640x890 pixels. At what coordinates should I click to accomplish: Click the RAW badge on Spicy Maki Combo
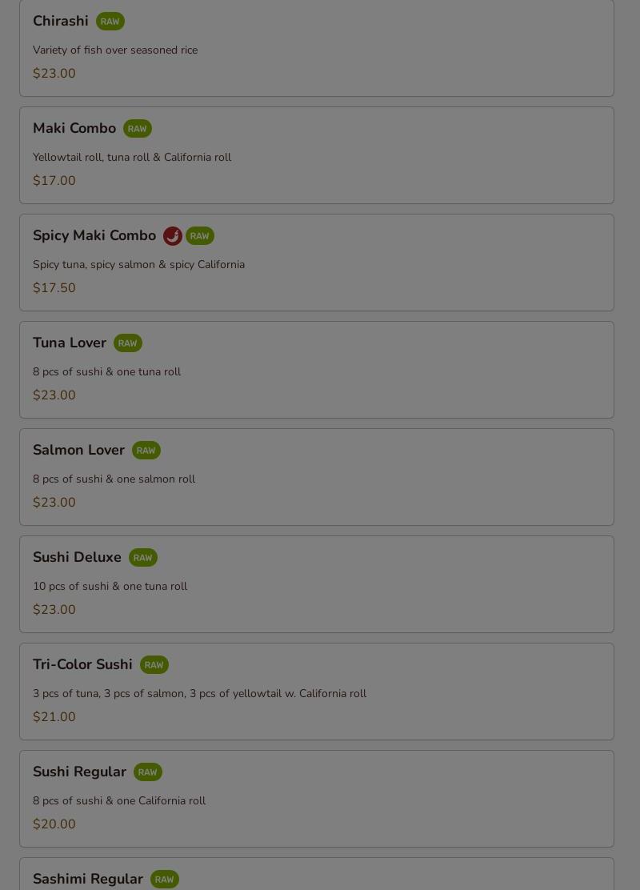tap(200, 236)
